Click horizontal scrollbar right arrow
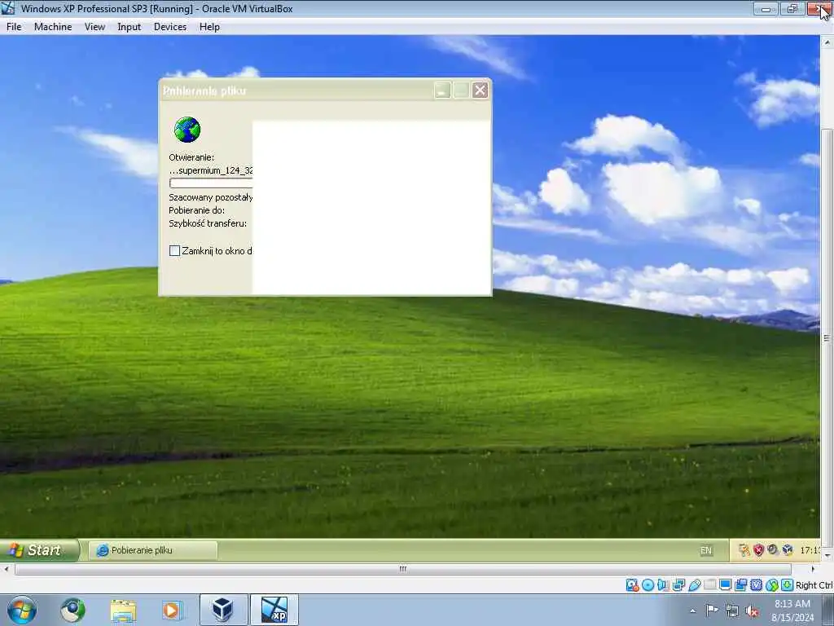834x626 pixels. [813, 569]
